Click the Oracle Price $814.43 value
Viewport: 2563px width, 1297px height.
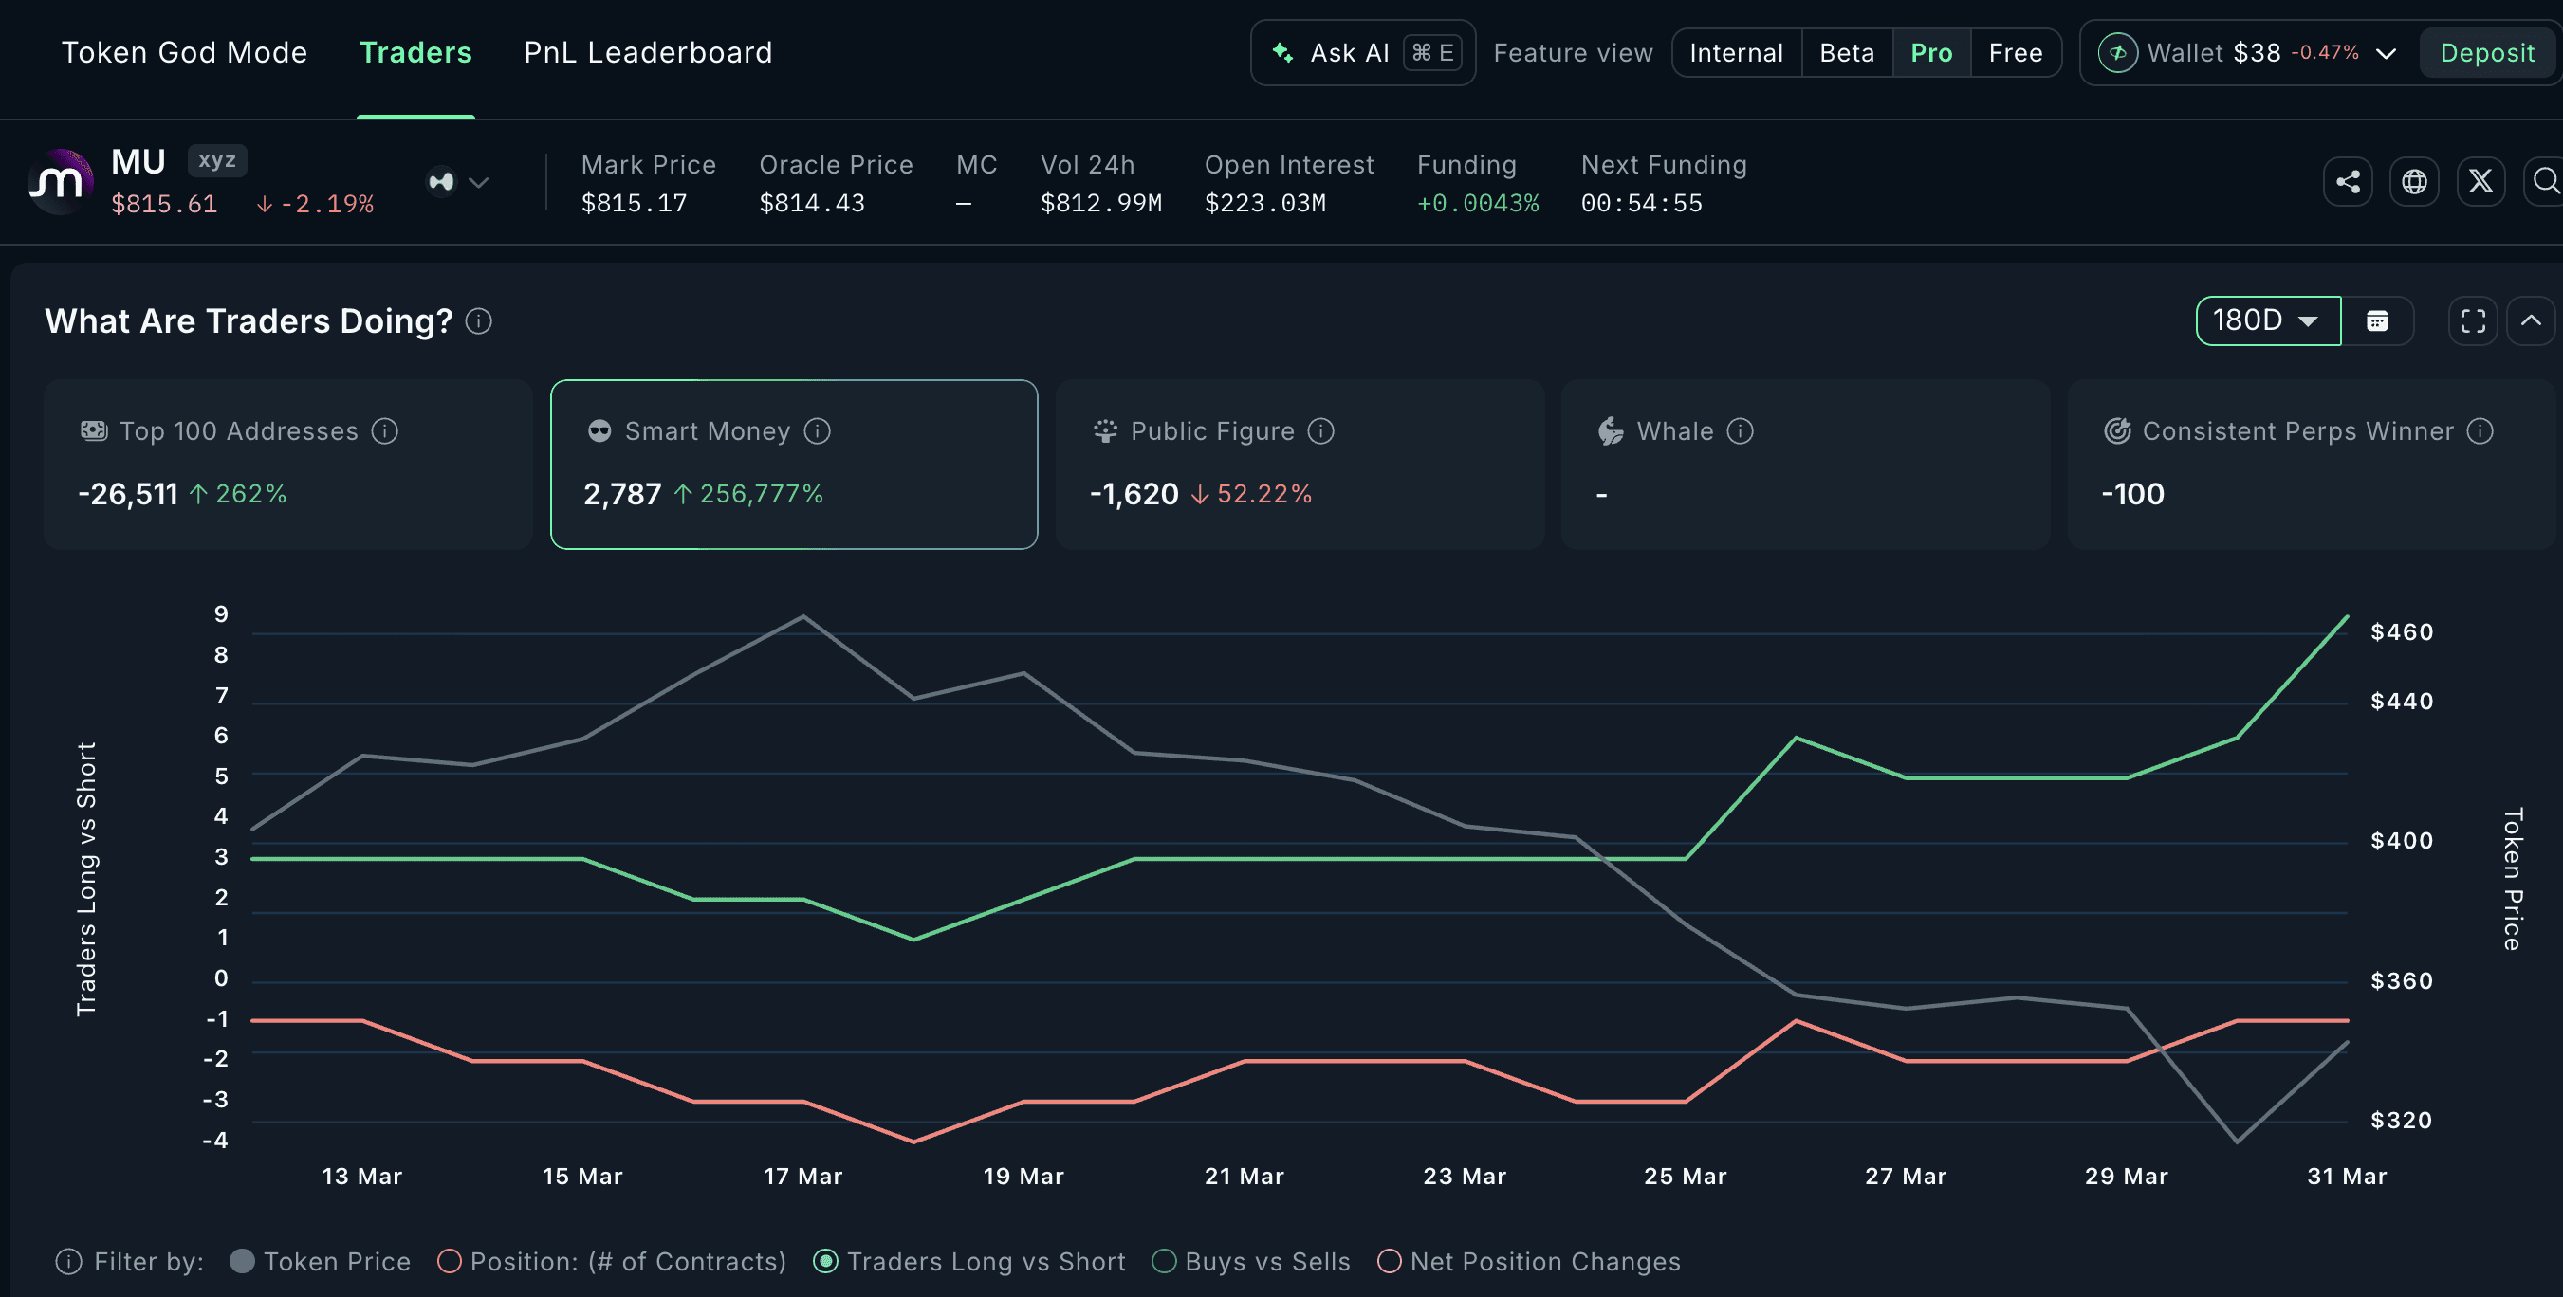[812, 203]
